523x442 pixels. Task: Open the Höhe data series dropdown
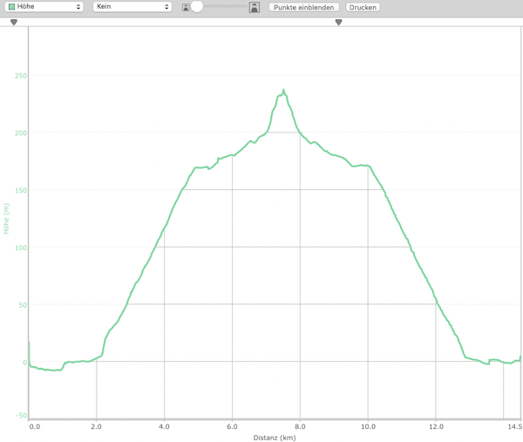coord(44,7)
